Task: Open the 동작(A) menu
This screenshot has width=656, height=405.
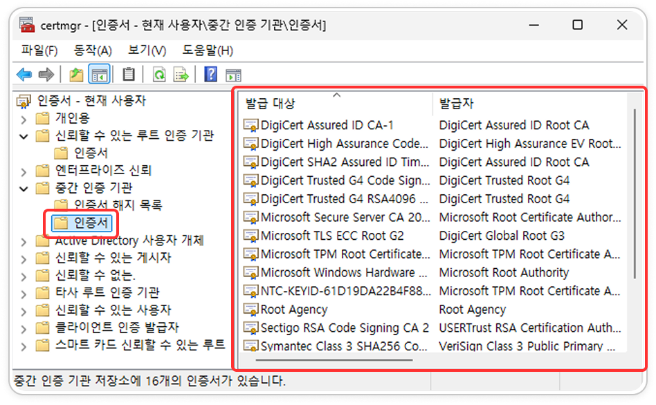Action: [93, 50]
